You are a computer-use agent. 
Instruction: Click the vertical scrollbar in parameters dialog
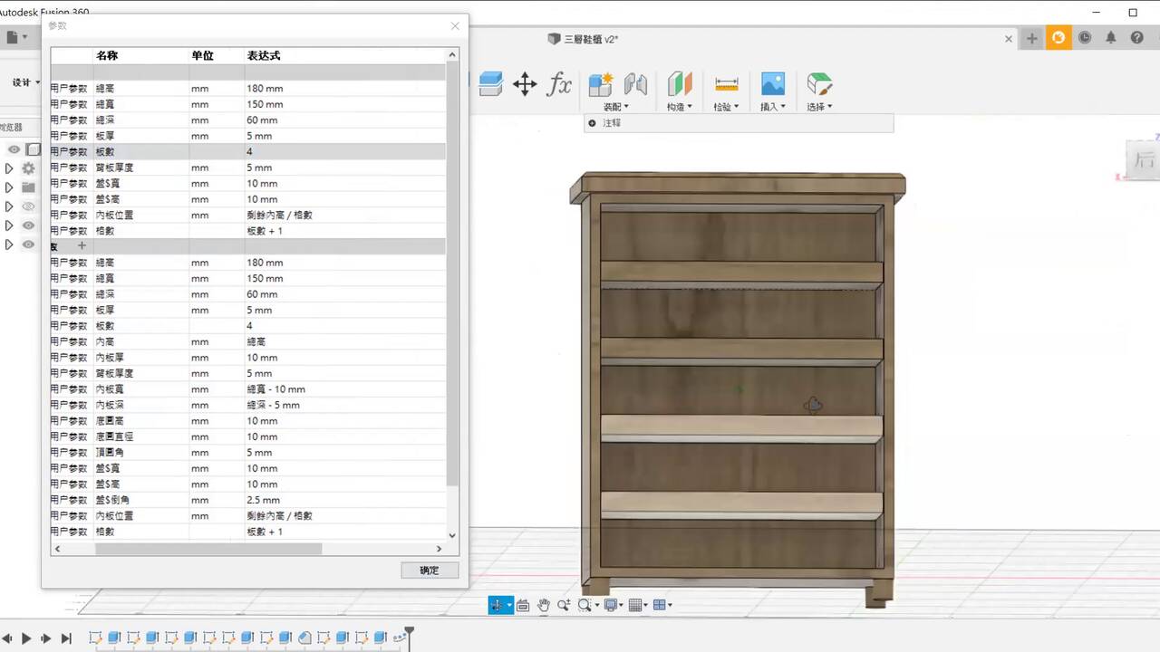pyautogui.click(x=453, y=272)
